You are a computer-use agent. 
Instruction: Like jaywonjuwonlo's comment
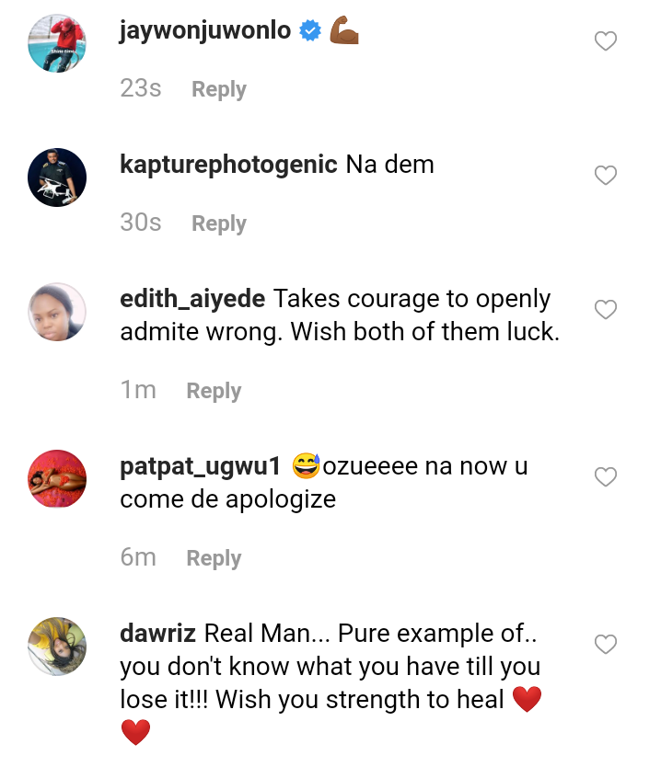click(605, 41)
